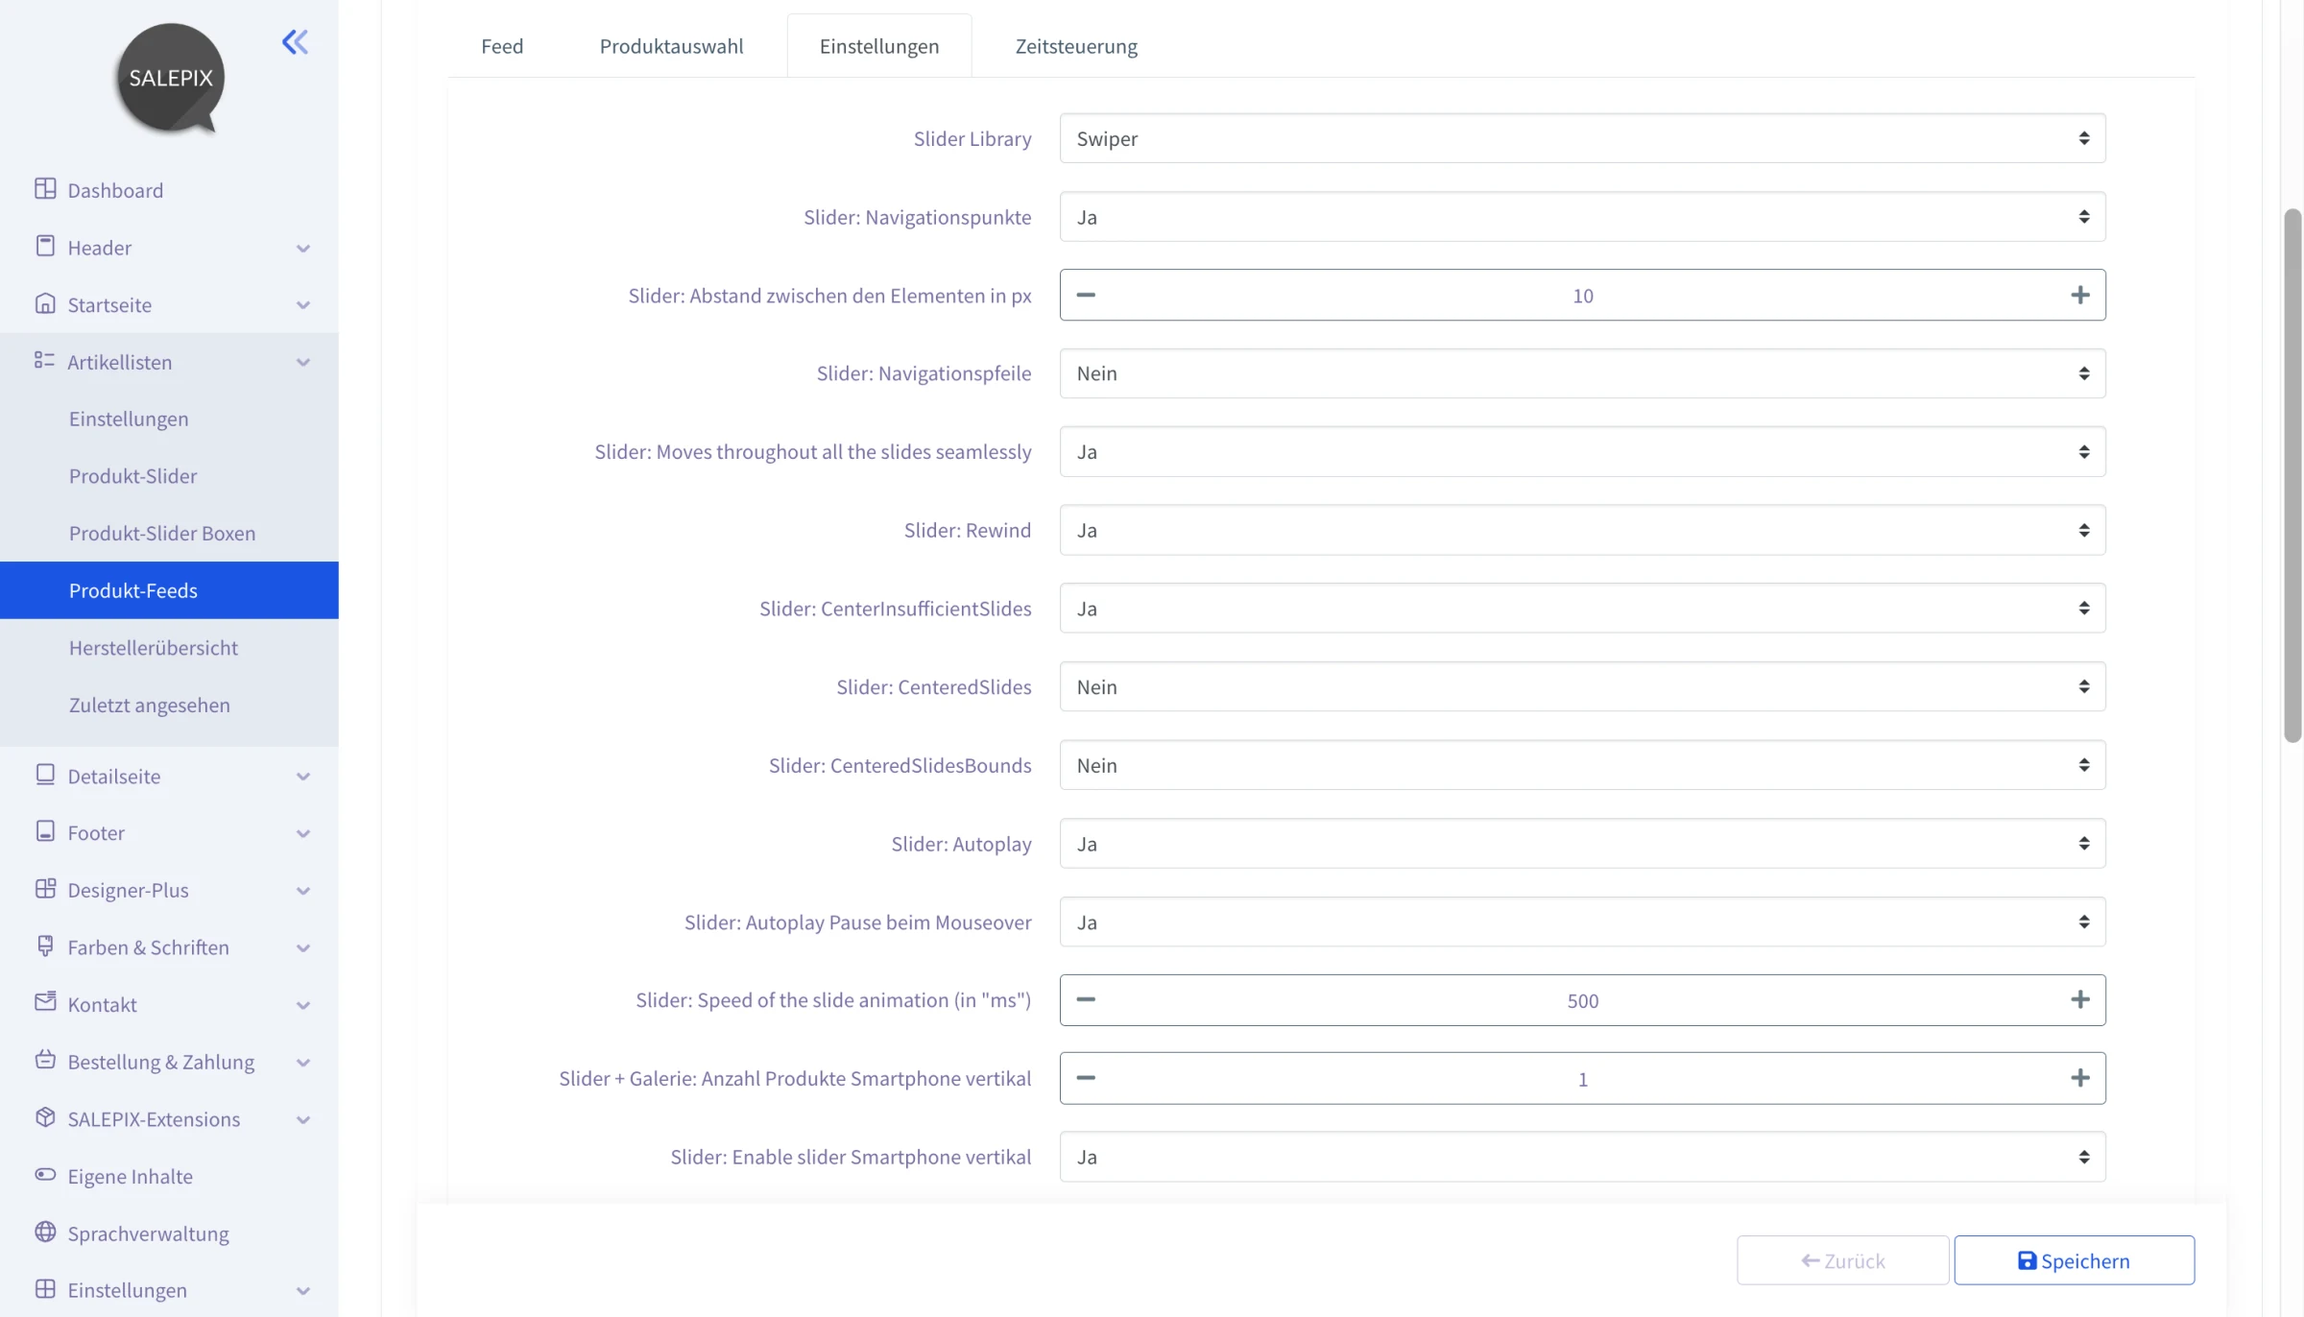
Task: Increase Anzahl Produkte Smartphone vertikal plus
Action: tap(2079, 1078)
